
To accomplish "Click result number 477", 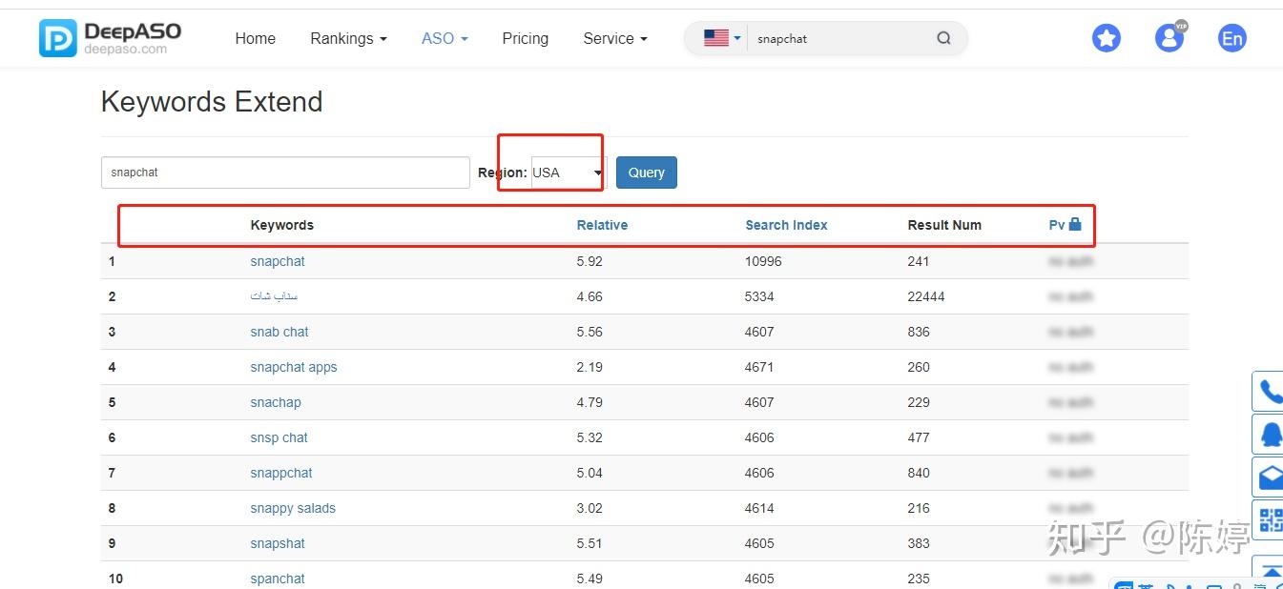I will 919,437.
